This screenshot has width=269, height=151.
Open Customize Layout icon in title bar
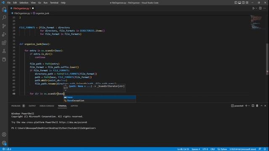click(247, 3)
